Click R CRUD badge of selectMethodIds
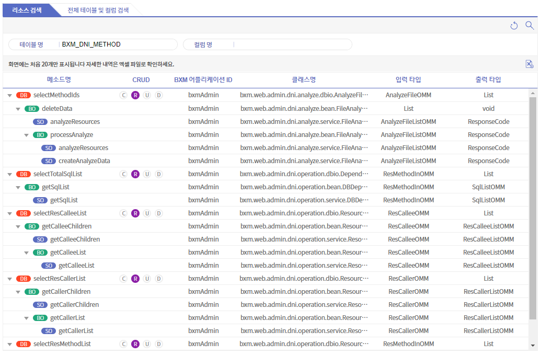 tap(135, 95)
